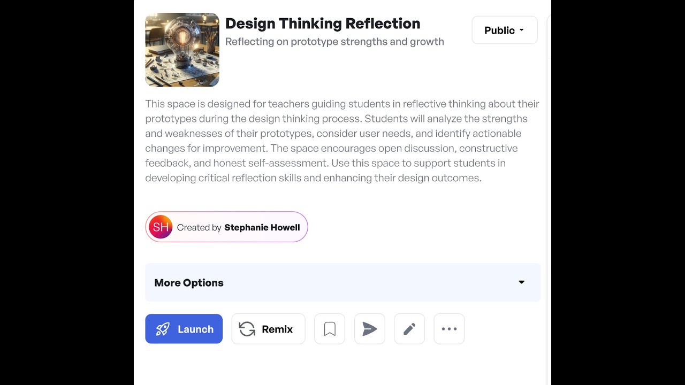Share the space using the paper plane icon
This screenshot has height=385, width=685.
click(x=370, y=329)
